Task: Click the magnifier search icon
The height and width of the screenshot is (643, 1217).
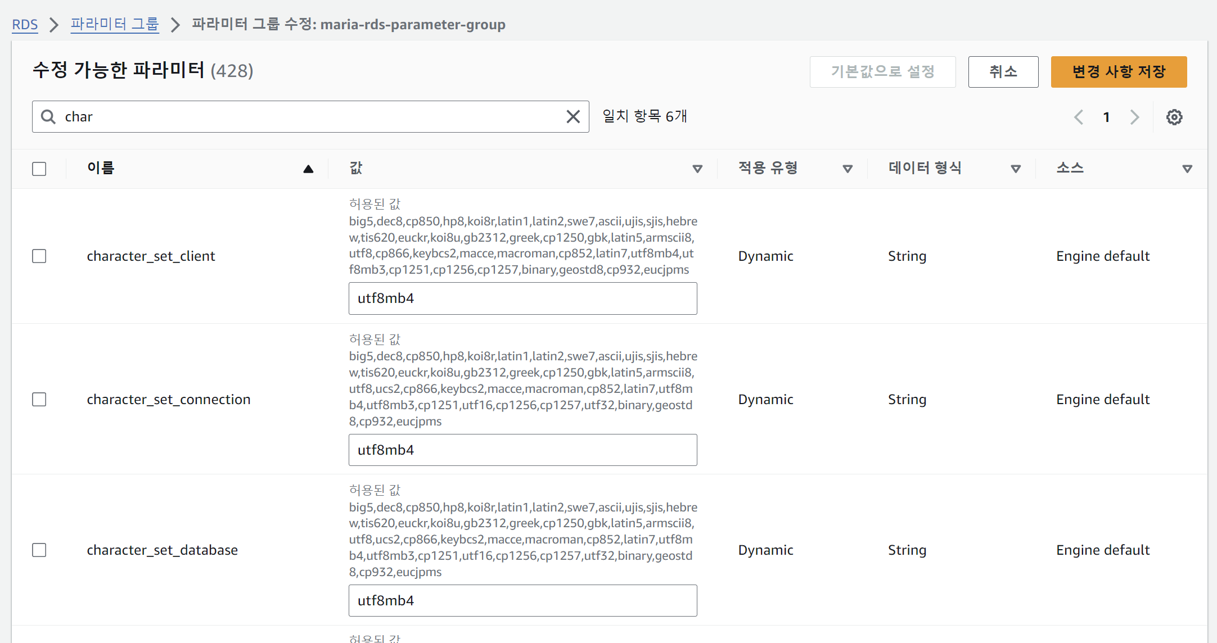Action: tap(49, 117)
